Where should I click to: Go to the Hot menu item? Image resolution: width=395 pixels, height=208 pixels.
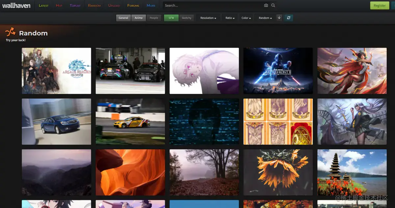pos(59,6)
